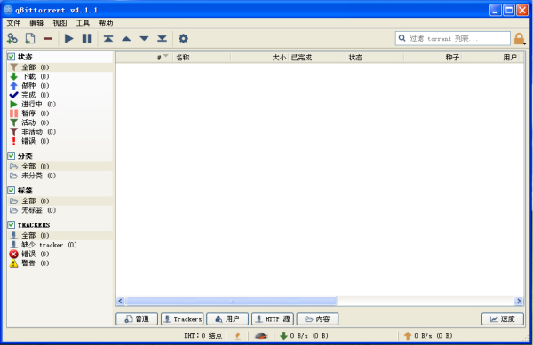Open the 普通 details tab

click(137, 319)
